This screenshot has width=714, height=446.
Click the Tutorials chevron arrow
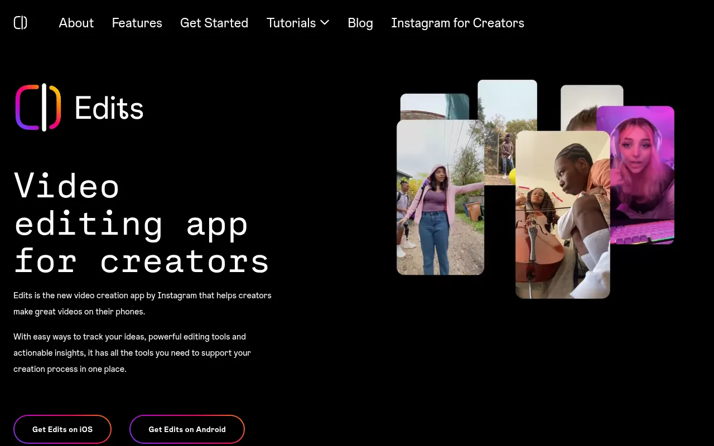(x=325, y=23)
